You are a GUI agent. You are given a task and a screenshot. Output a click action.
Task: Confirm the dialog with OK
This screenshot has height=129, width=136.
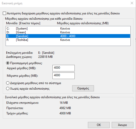99,125
